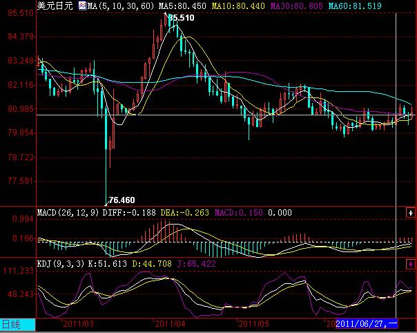Click the 2011/06/27 date cursor label

coord(367,324)
